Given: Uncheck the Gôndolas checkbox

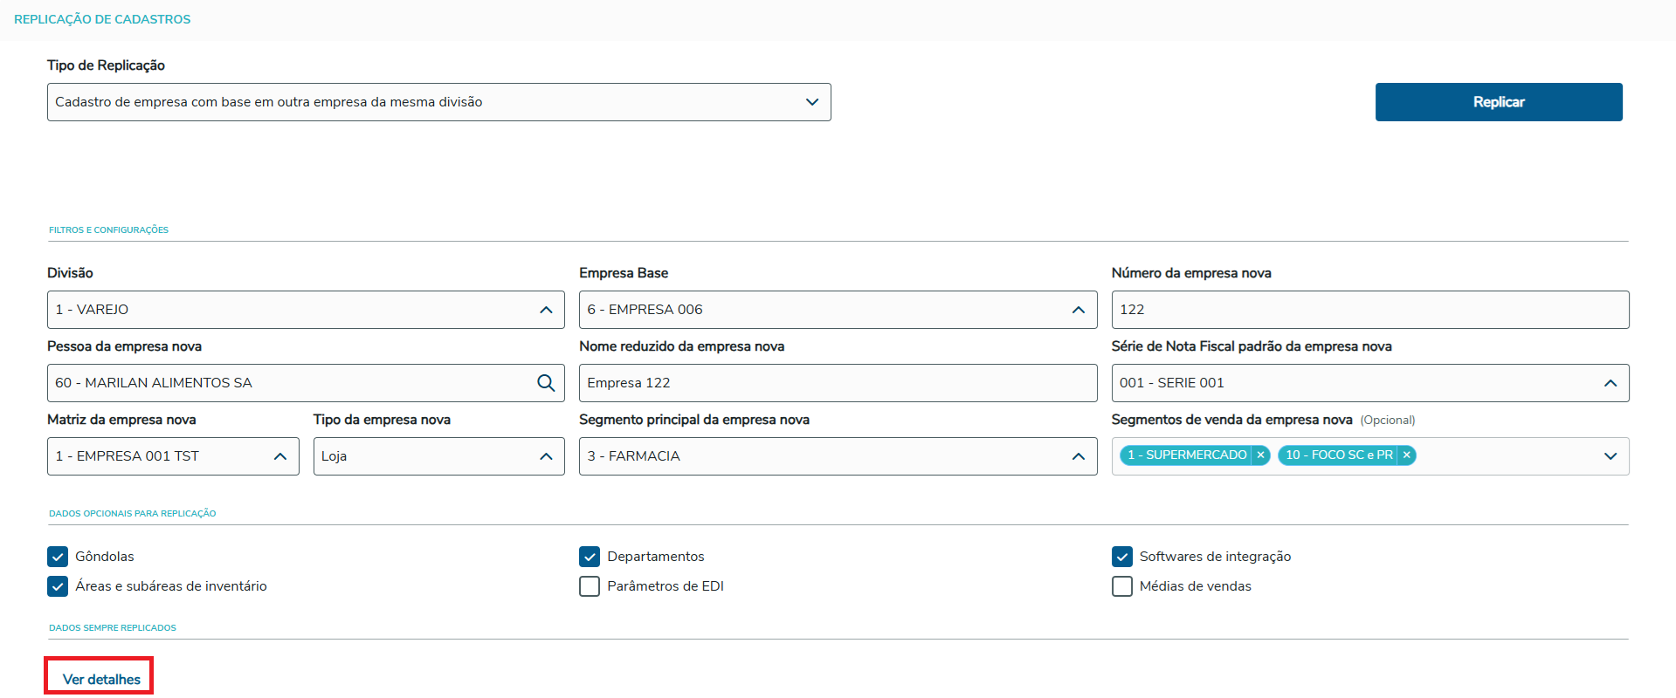Looking at the screenshot, I should tap(58, 557).
